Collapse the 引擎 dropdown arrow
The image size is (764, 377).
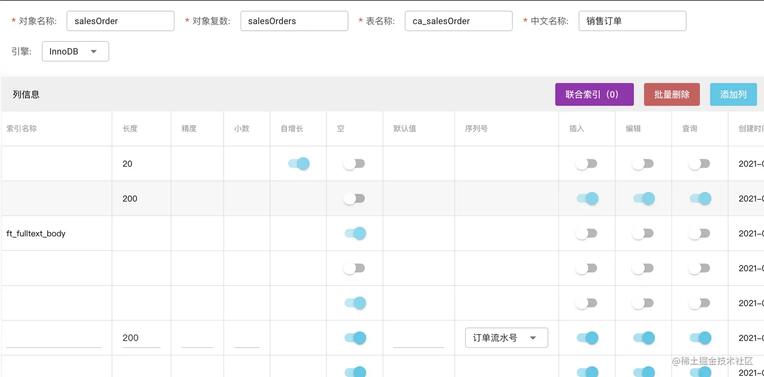click(93, 51)
